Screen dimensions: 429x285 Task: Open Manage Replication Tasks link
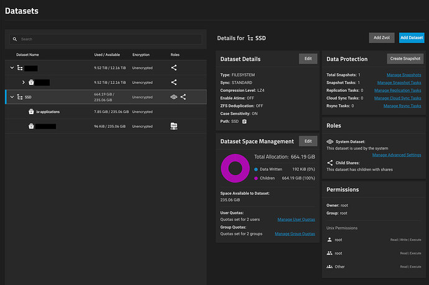click(x=398, y=91)
